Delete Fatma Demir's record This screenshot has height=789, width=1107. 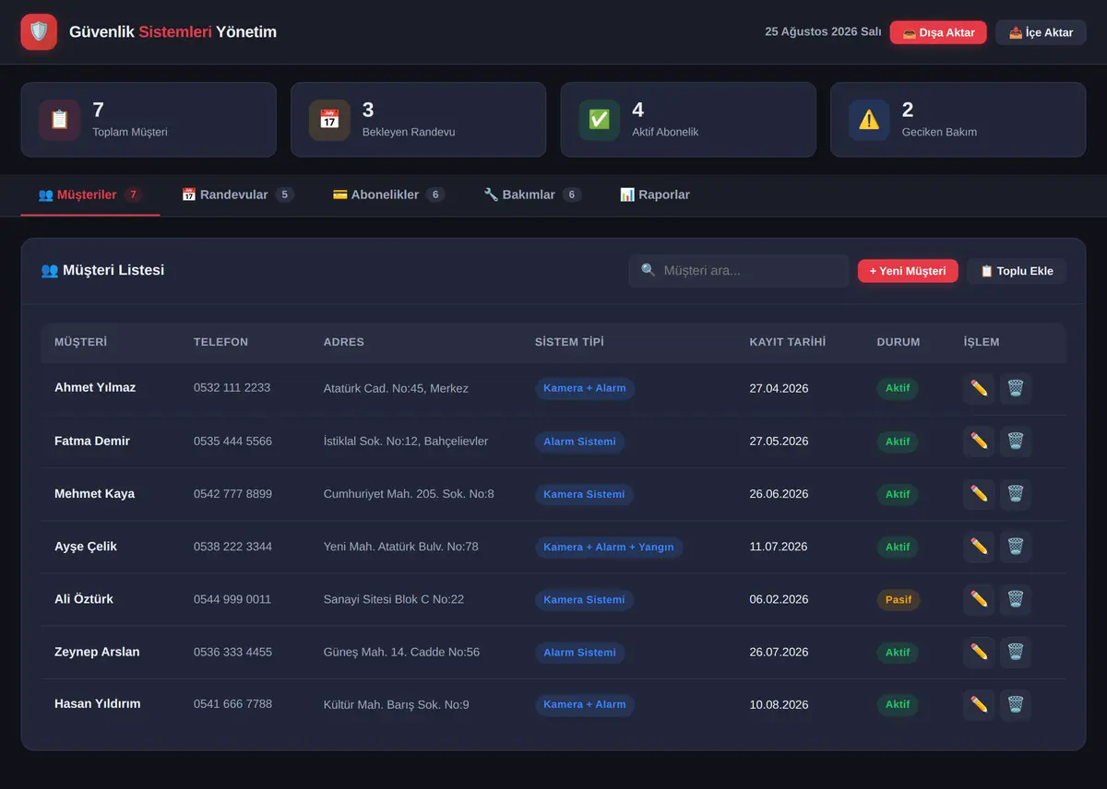pyautogui.click(x=1016, y=442)
